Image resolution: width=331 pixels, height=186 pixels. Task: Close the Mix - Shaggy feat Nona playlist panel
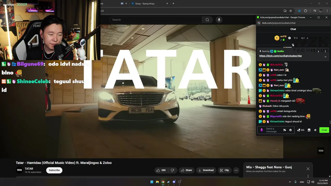(x=308, y=169)
